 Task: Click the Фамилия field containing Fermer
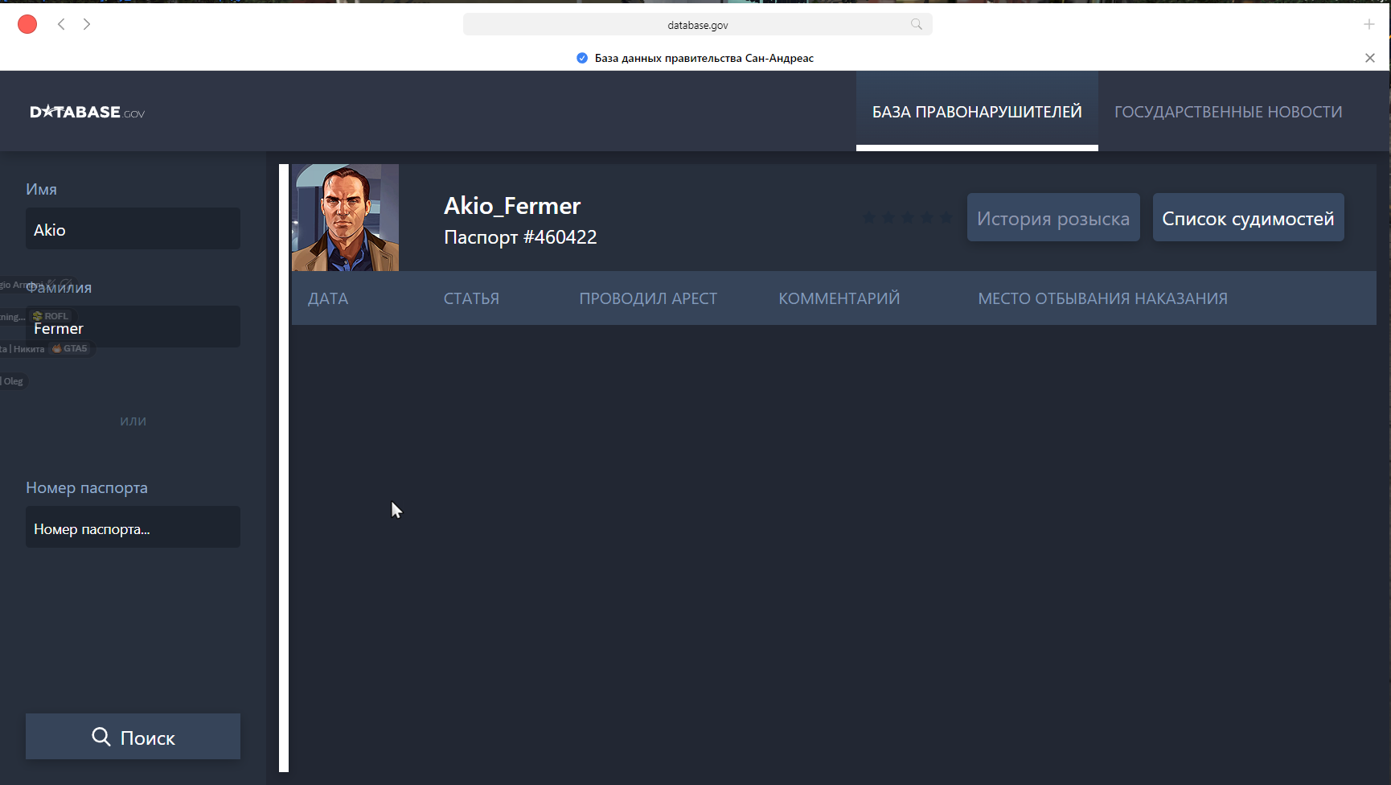tap(133, 327)
